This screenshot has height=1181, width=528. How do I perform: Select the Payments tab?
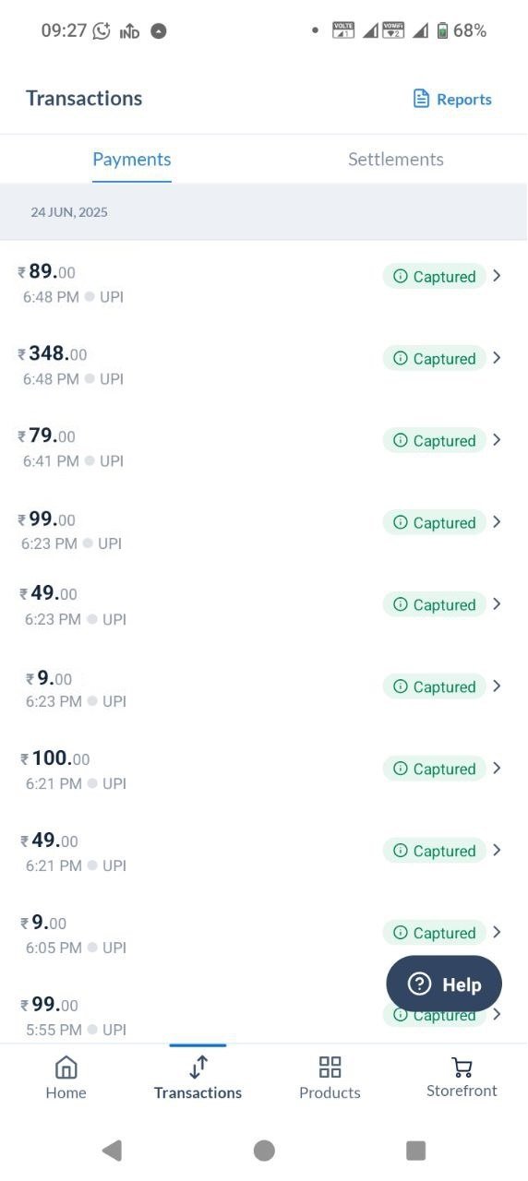(132, 159)
